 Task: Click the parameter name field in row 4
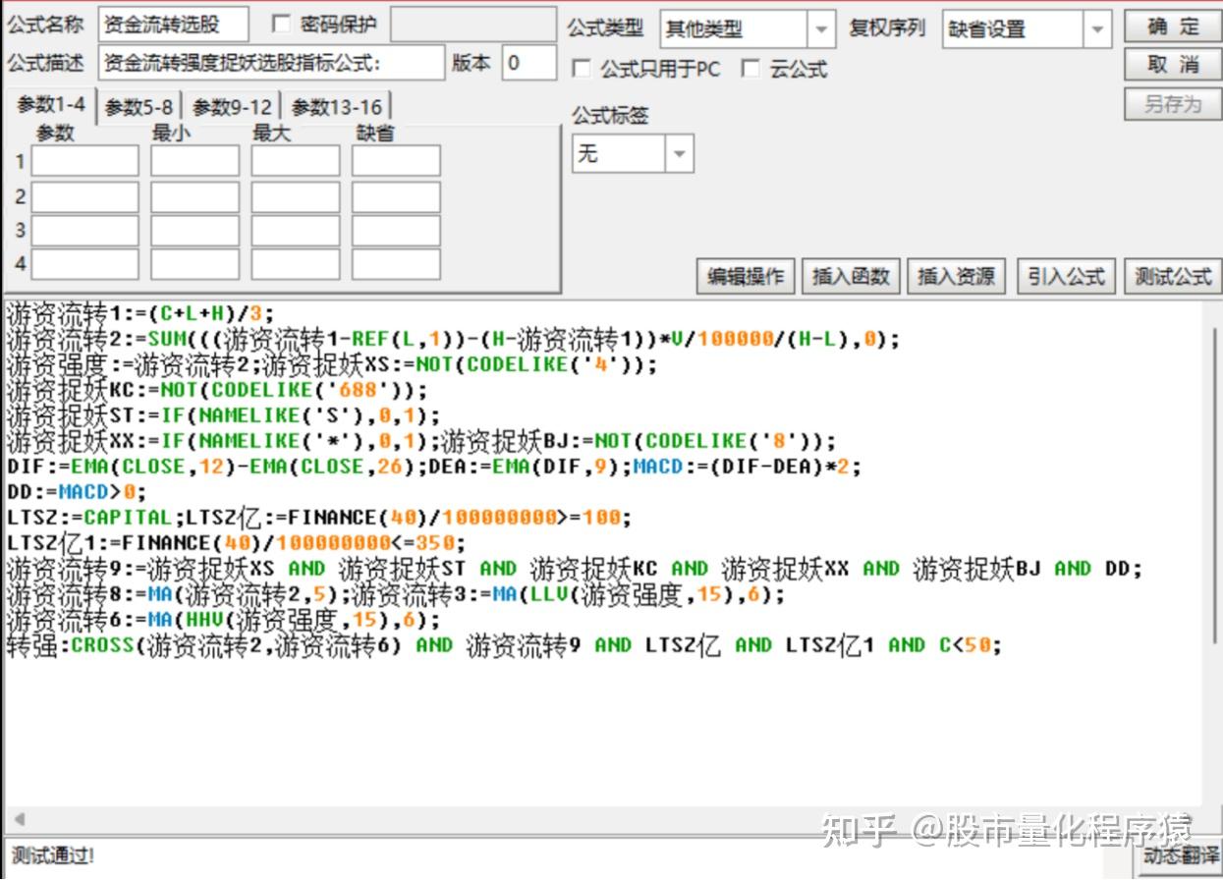point(85,264)
